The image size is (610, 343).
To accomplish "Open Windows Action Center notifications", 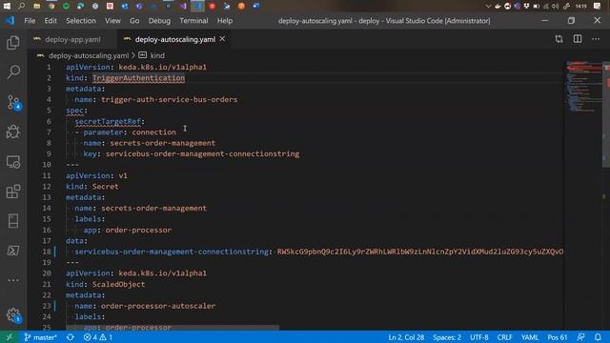I will coord(598,6).
